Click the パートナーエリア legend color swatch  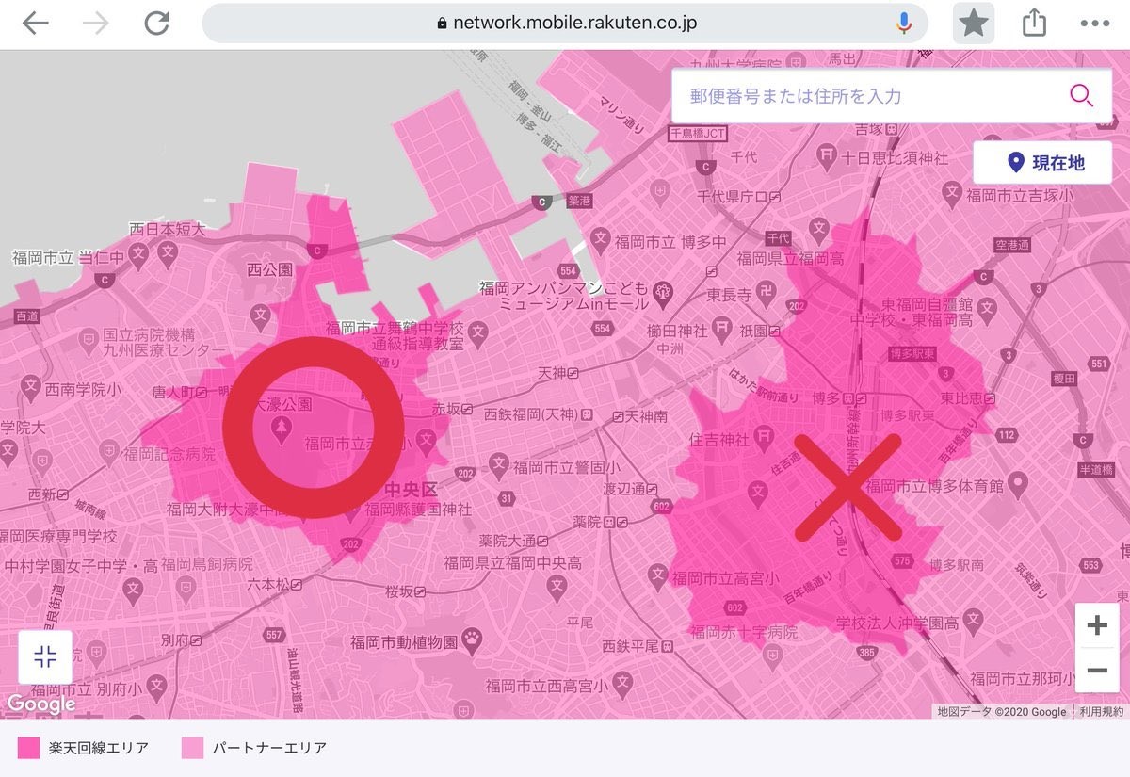(x=191, y=748)
